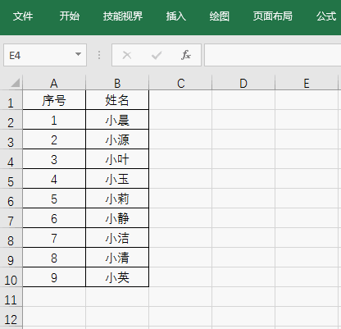
Task: Select the cell containing 小源
Action: 117,139
